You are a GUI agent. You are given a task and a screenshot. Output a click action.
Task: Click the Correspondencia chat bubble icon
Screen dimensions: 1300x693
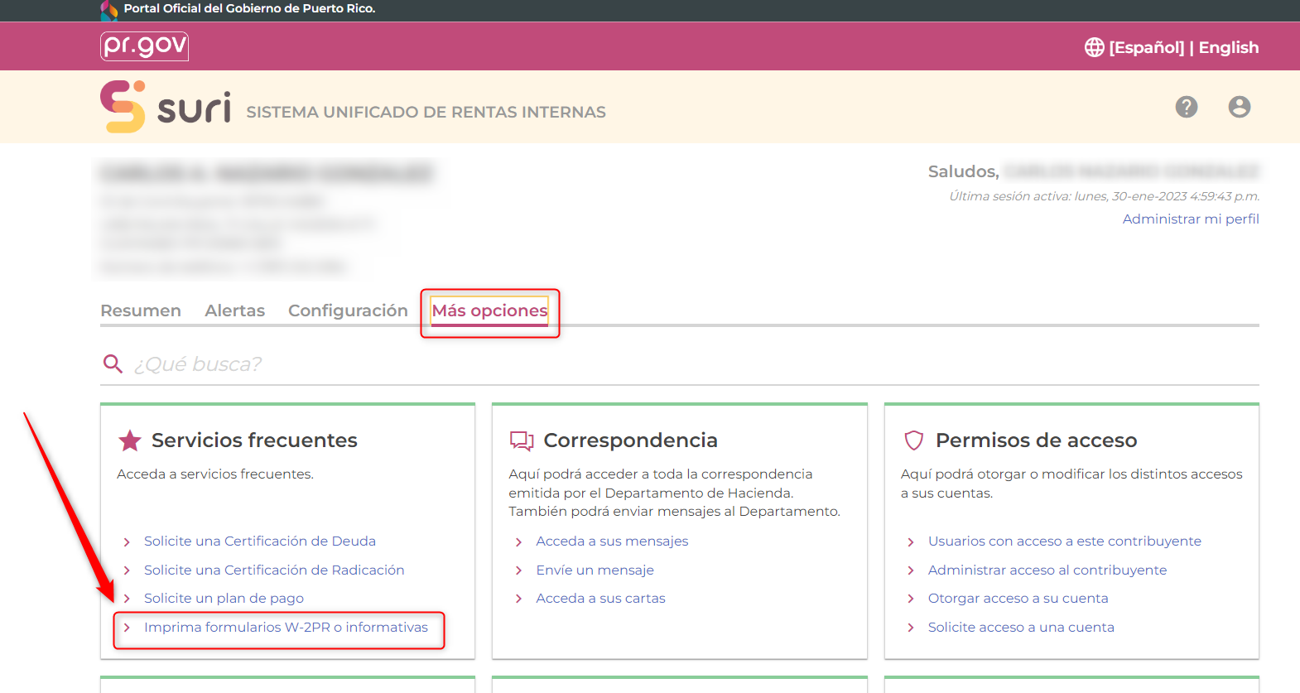522,440
